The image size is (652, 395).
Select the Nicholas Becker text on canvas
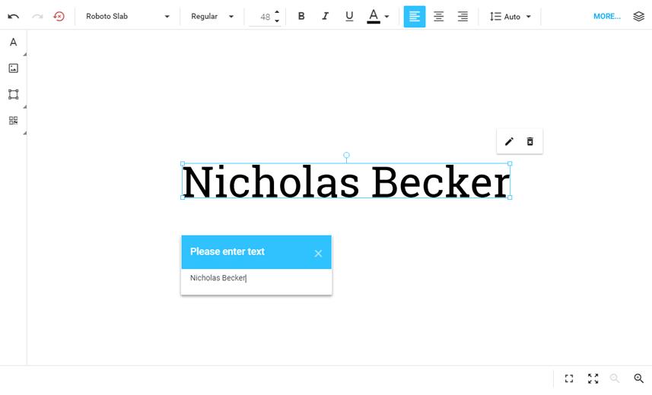346,181
